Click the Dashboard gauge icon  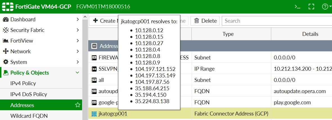point(6,20)
